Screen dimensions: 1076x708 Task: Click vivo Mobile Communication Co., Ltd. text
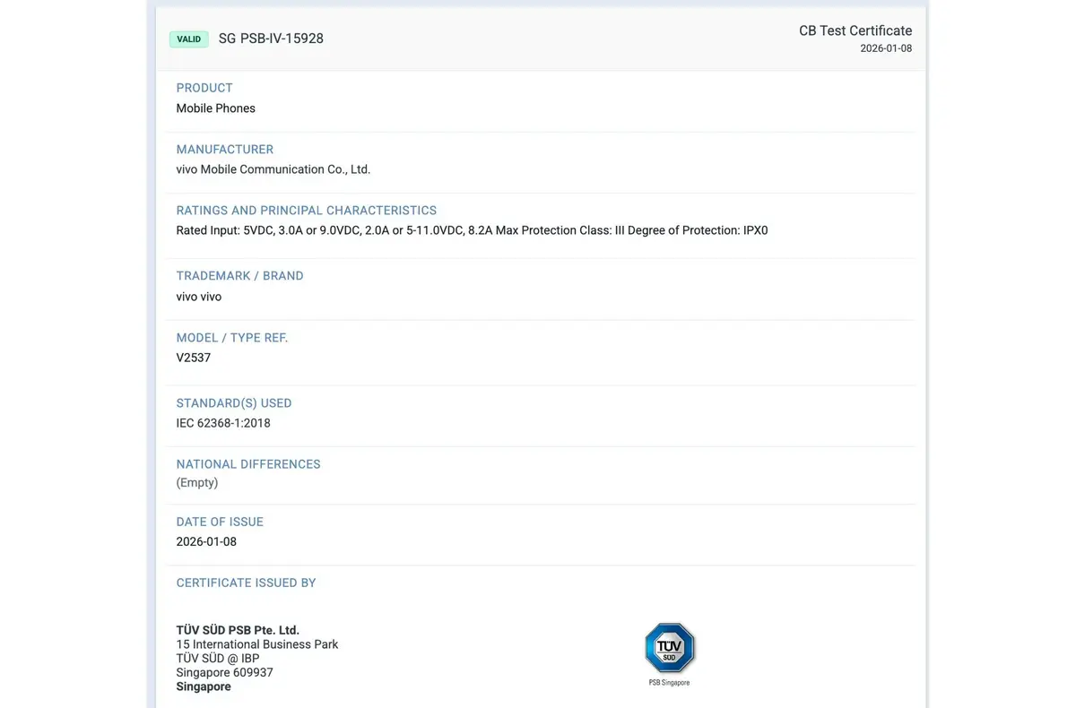tap(273, 168)
